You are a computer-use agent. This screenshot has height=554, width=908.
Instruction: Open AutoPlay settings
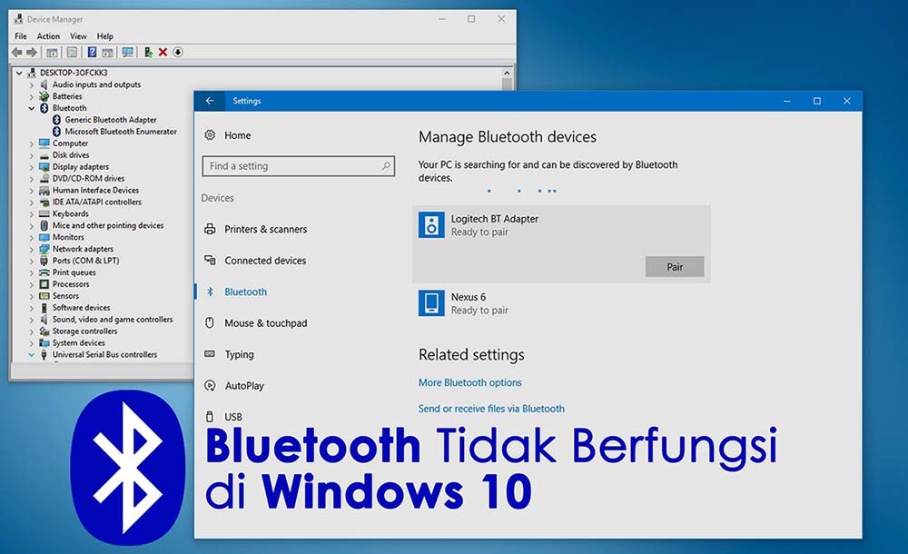(244, 385)
